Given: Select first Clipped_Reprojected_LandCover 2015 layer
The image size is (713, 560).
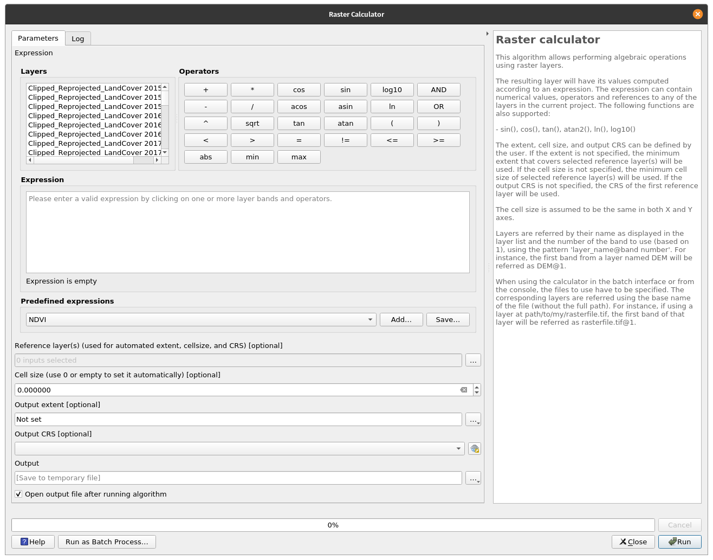Looking at the screenshot, I should point(94,88).
